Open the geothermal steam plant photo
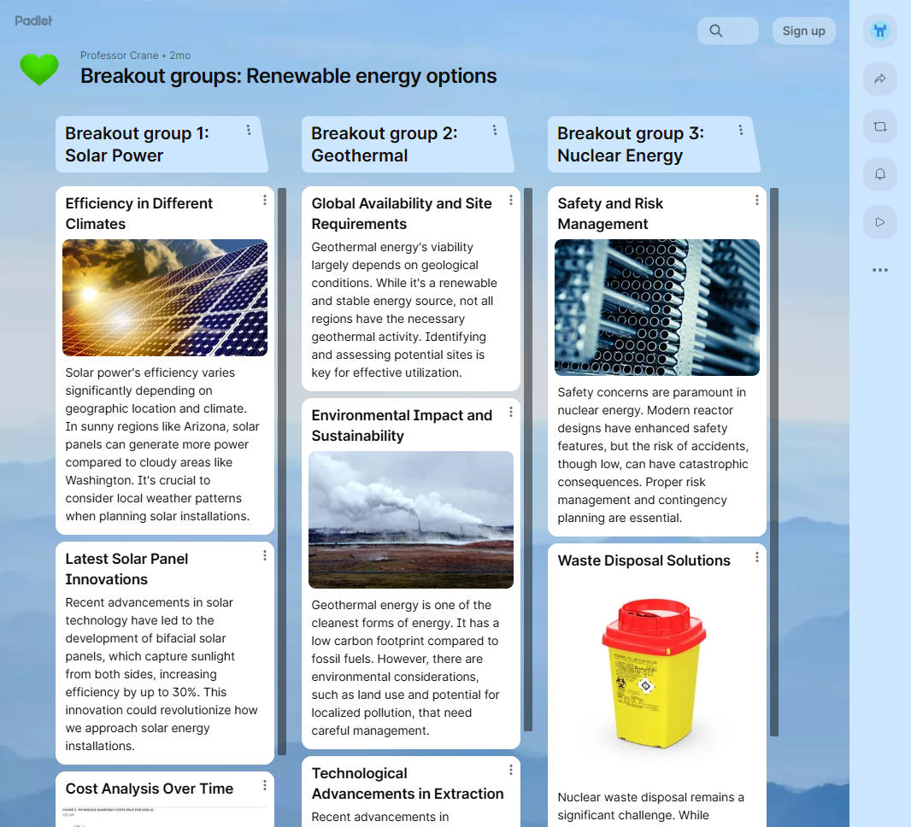 (x=411, y=519)
